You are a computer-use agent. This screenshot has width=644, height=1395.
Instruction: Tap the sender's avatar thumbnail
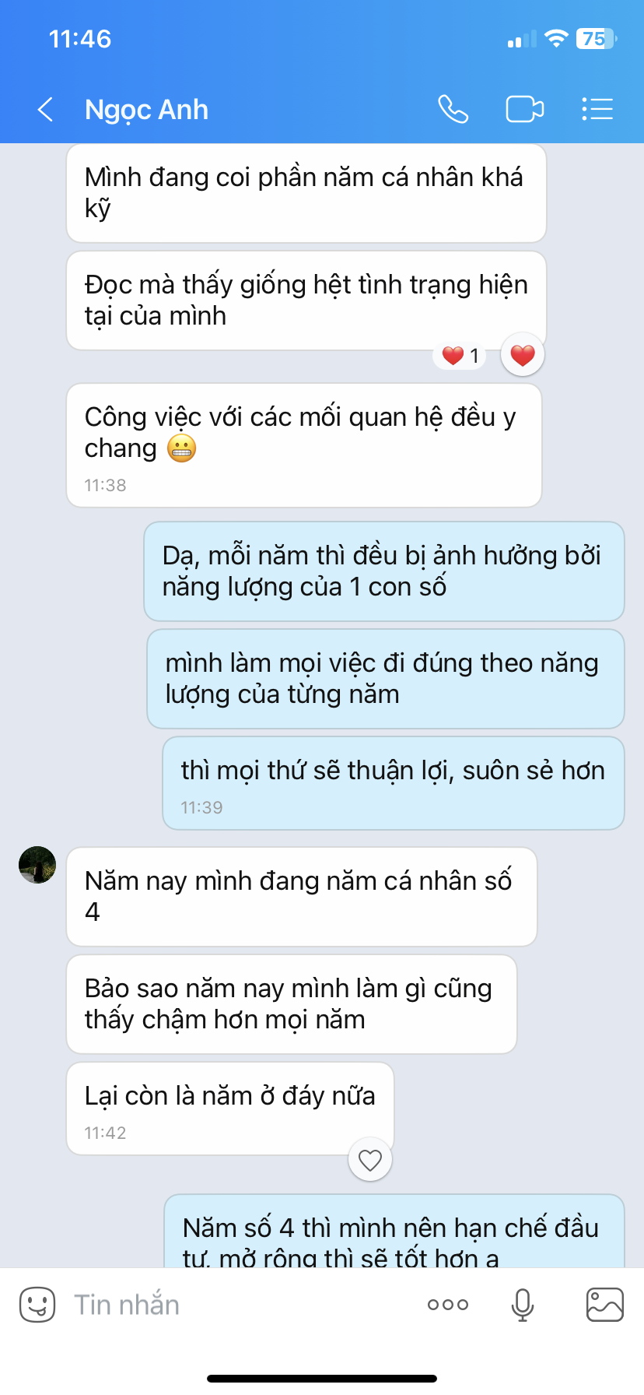[37, 865]
